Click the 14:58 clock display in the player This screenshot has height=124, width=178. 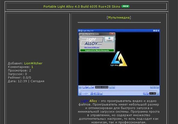pyautogui.click(x=152, y=93)
